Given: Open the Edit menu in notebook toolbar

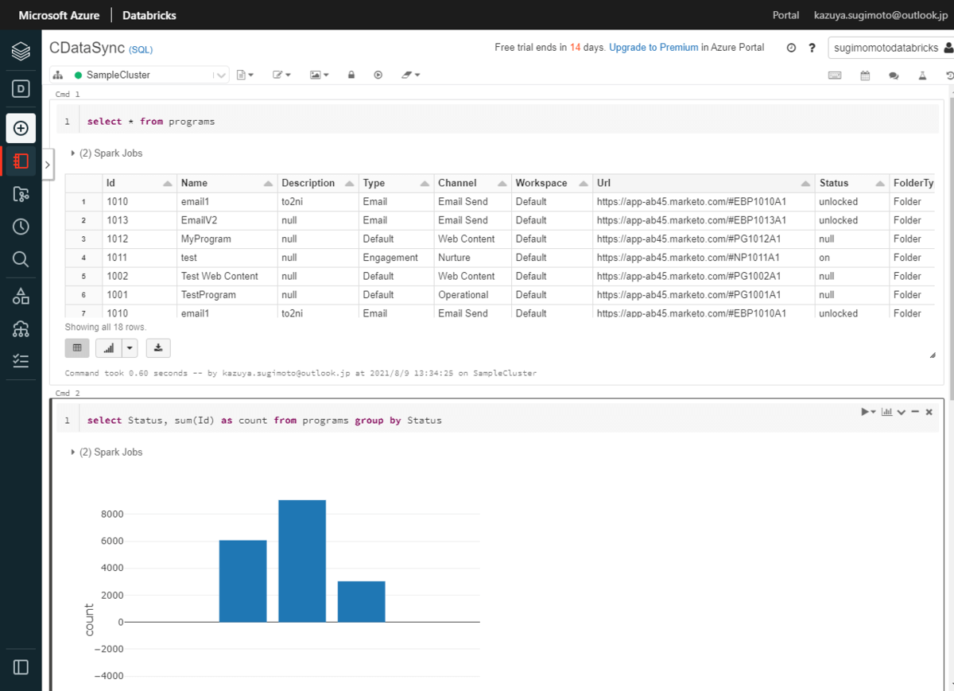Looking at the screenshot, I should pos(281,75).
